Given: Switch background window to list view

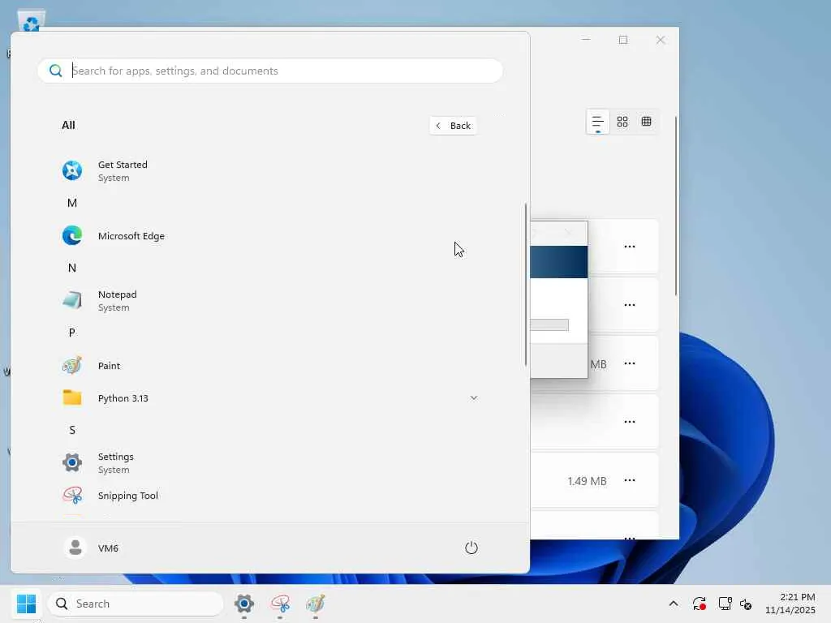Looking at the screenshot, I should (x=598, y=122).
